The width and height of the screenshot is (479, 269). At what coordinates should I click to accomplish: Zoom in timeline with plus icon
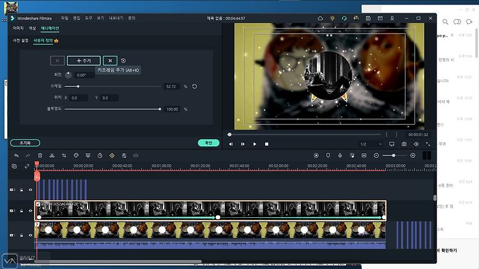[x=413, y=156]
